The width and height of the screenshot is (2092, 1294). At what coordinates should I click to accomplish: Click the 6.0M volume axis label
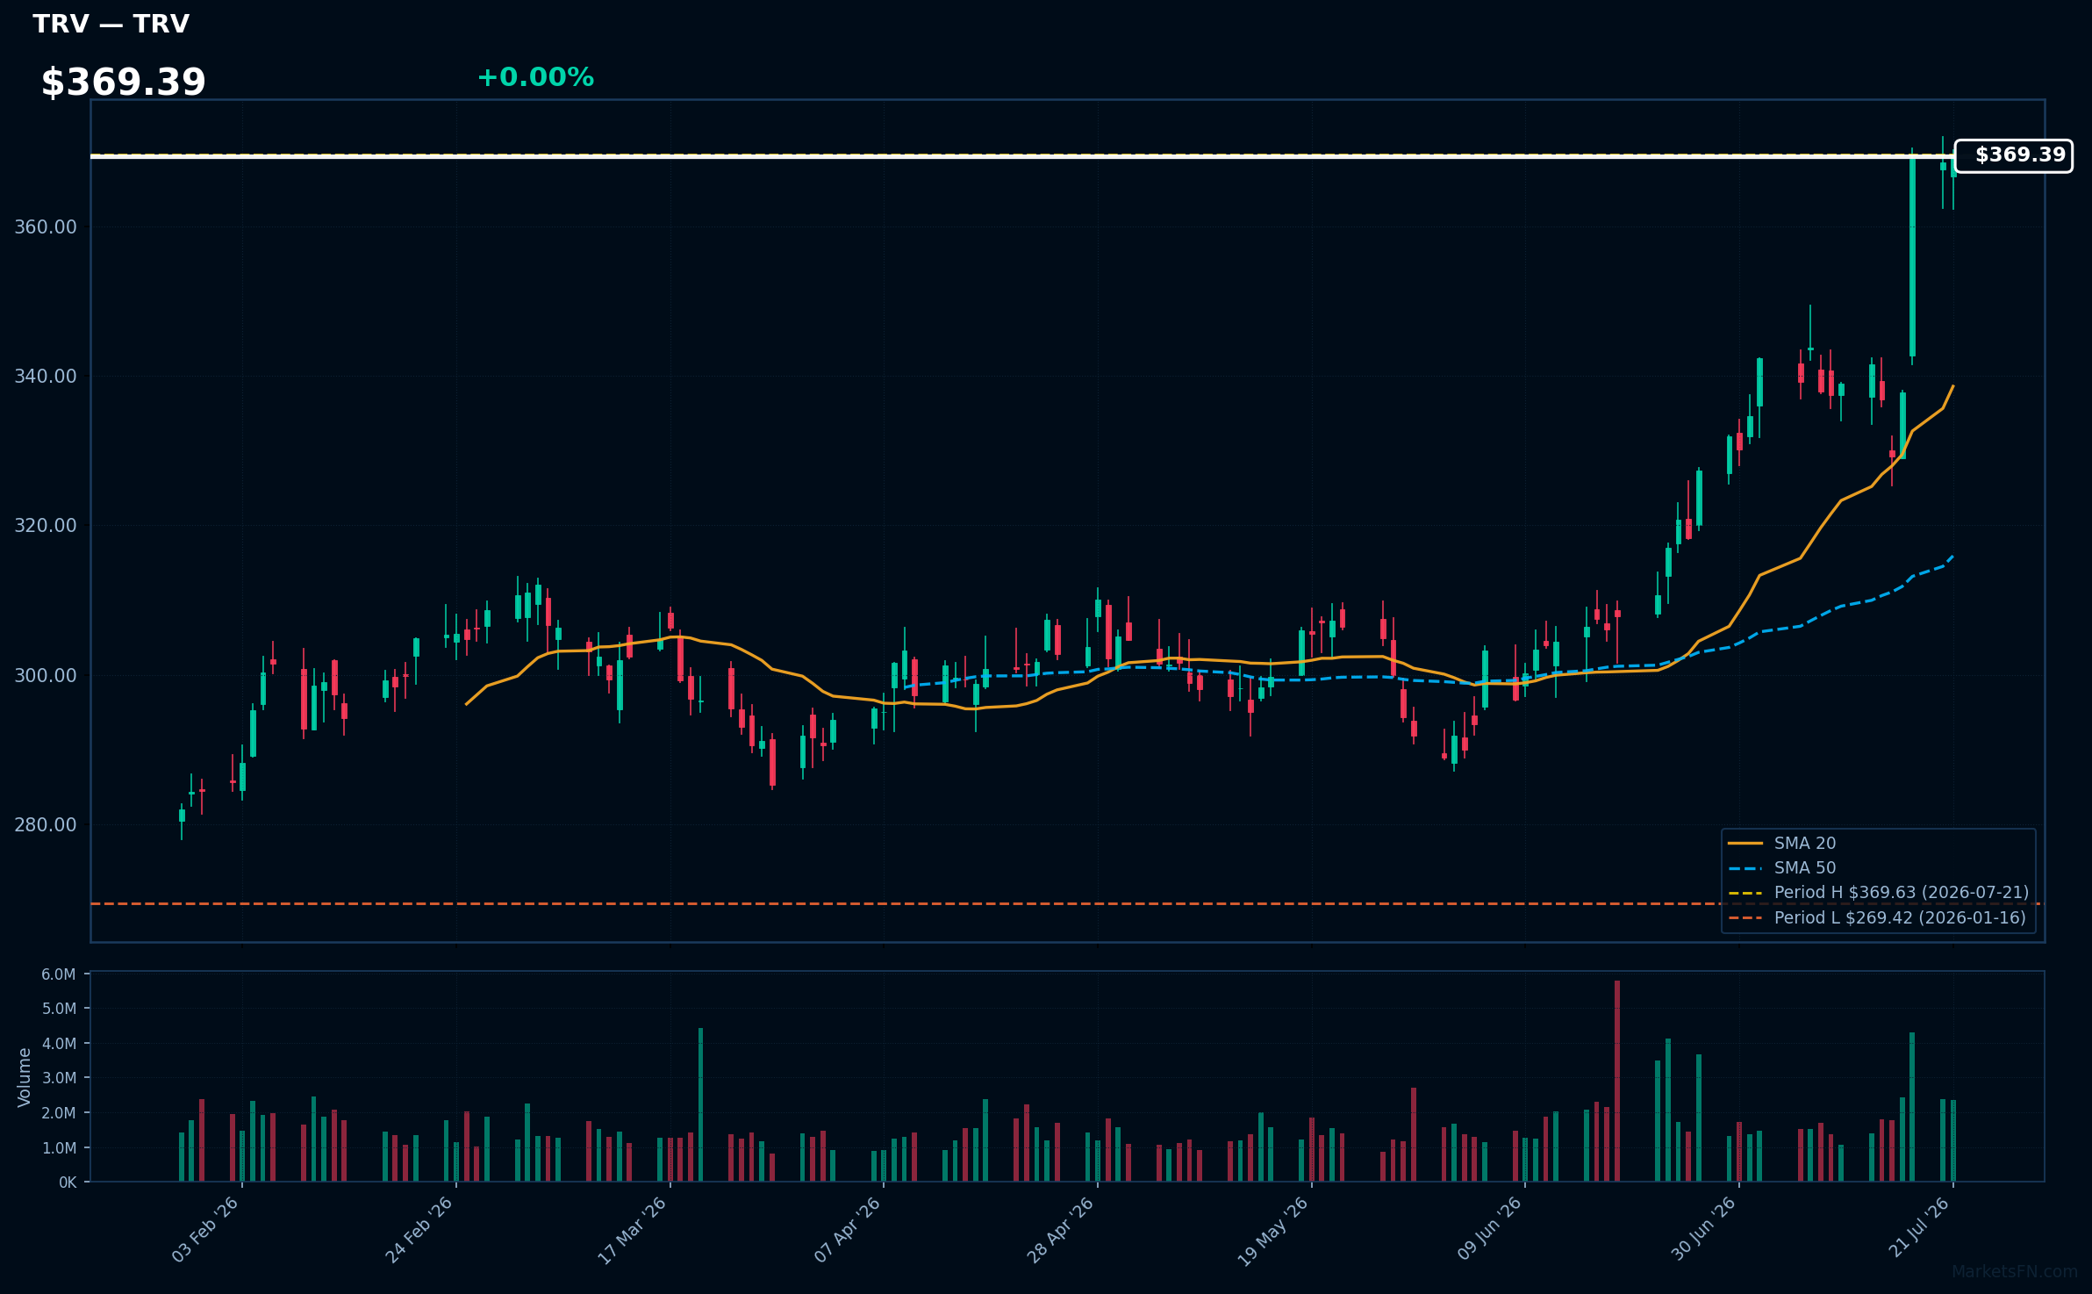point(59,974)
